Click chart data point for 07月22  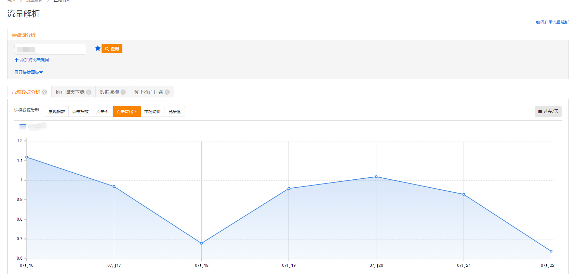[551, 251]
